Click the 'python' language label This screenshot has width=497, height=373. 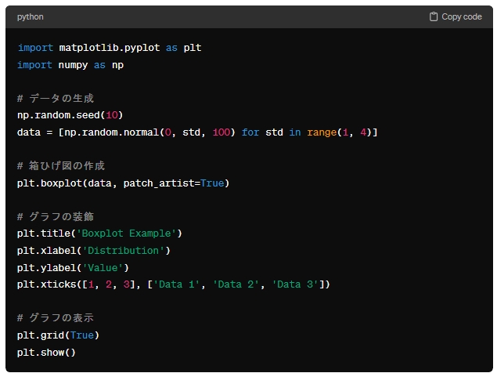[x=30, y=16]
